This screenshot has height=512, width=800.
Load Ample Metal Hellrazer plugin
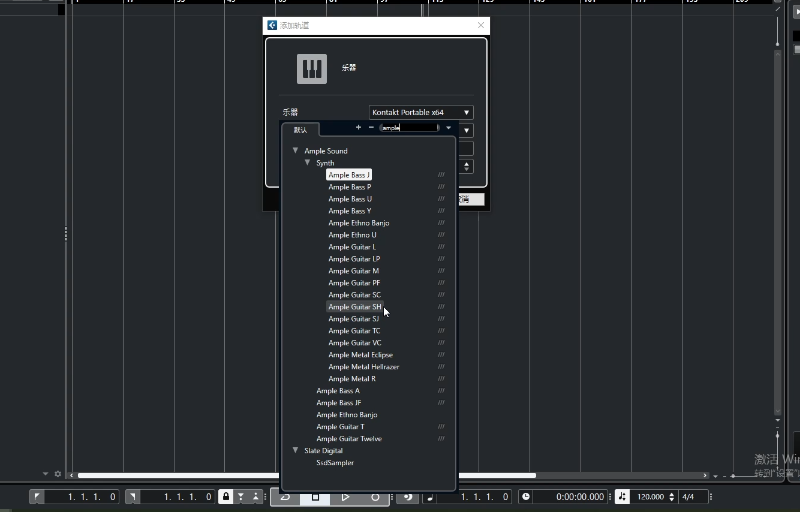(x=364, y=366)
